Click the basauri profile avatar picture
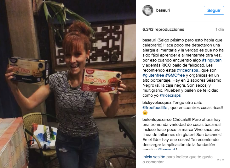This screenshot has height=168, width=230. tap(147, 10)
